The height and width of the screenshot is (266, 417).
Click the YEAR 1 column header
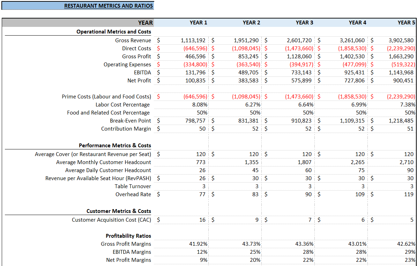198,23
